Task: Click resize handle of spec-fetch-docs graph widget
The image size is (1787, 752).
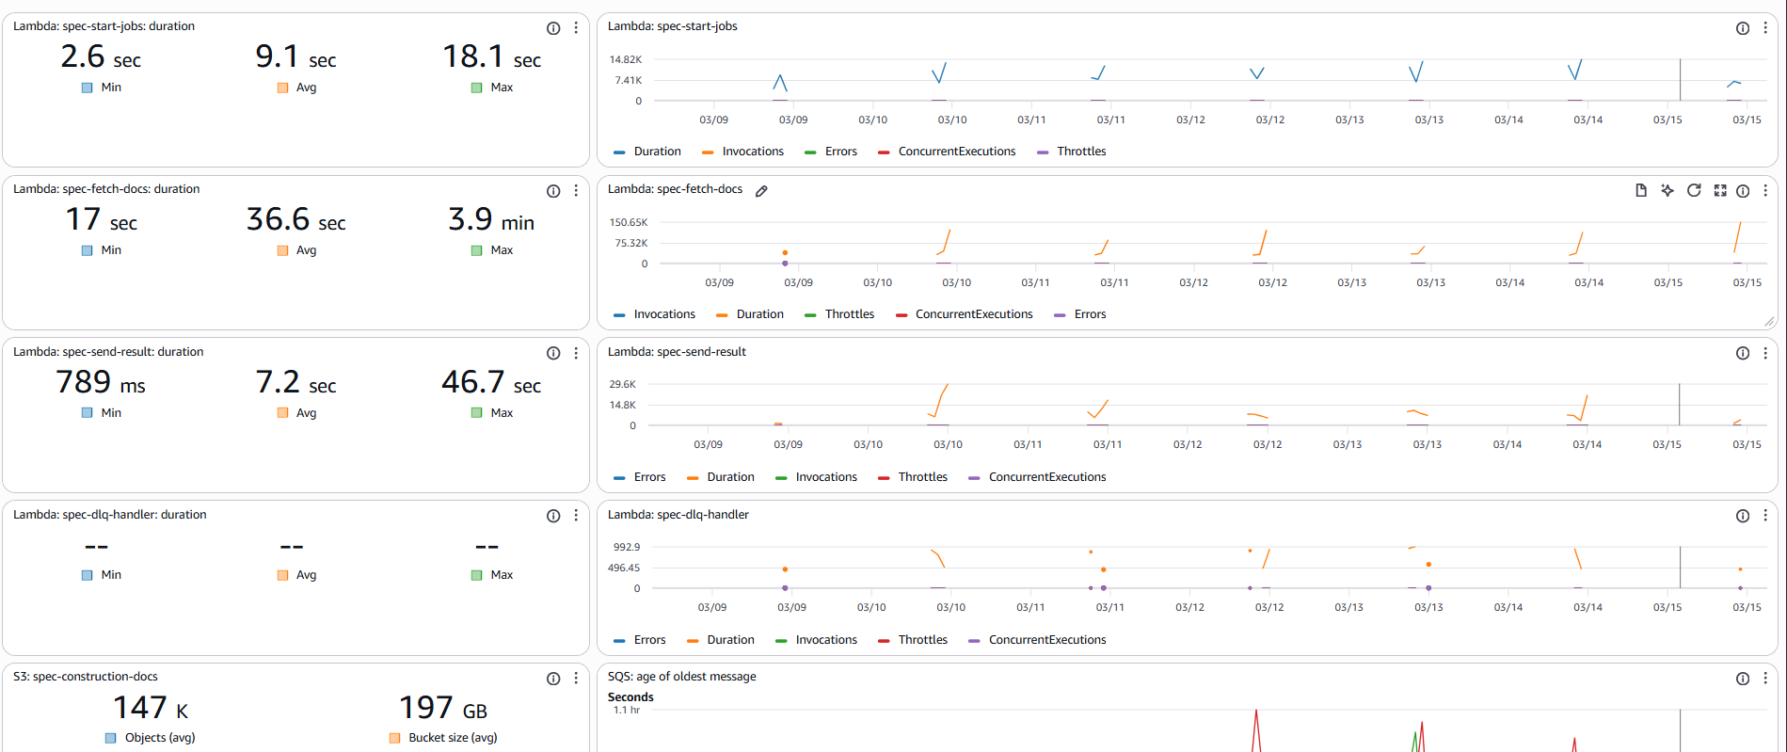Action: coord(1769,322)
